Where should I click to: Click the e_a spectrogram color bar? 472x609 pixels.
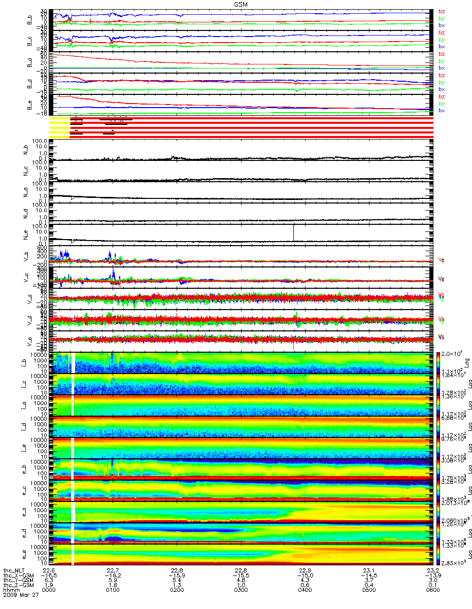(x=438, y=513)
